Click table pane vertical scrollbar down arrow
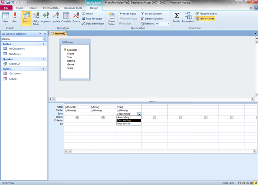 [257, 95]
